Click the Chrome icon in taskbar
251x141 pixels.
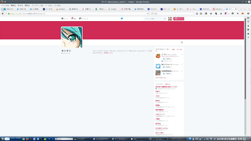(24, 139)
